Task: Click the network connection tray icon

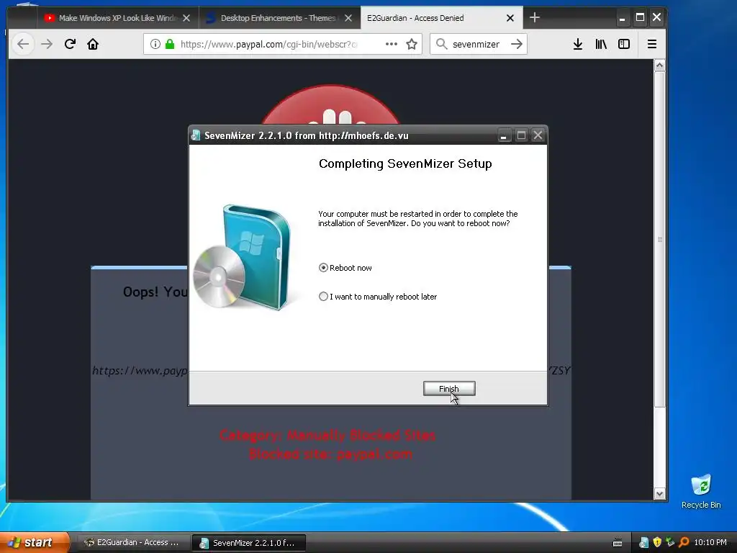Action: [670, 543]
